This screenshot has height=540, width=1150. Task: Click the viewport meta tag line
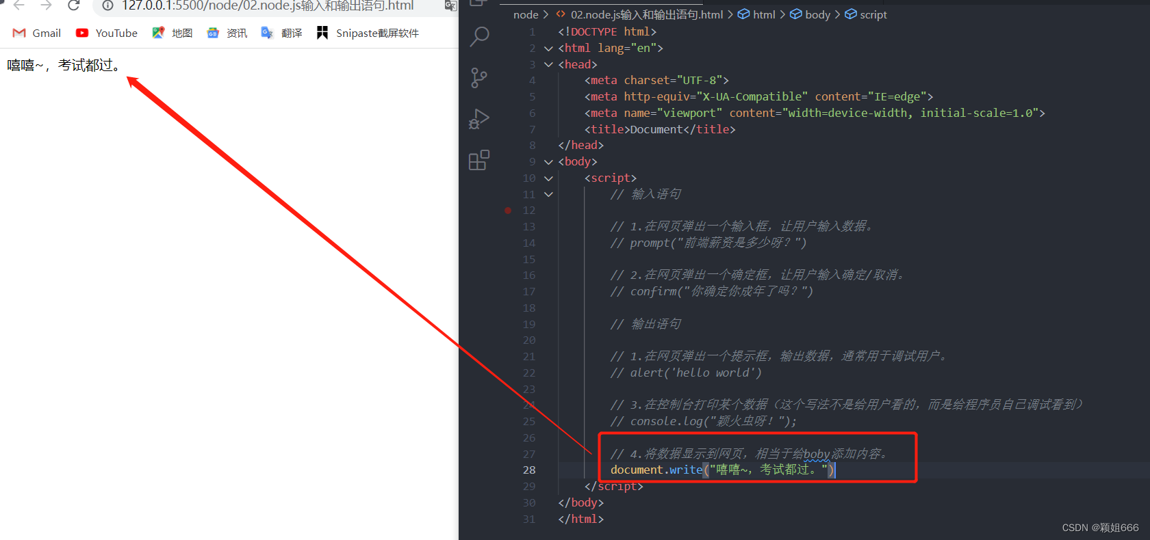pyautogui.click(x=815, y=113)
